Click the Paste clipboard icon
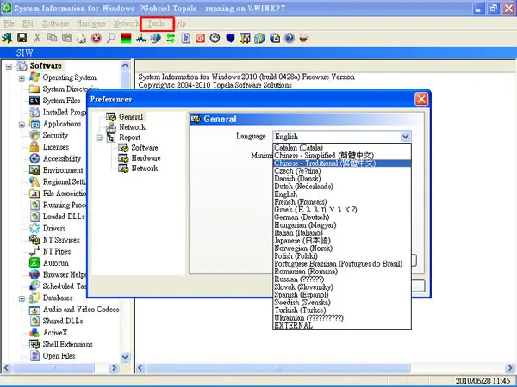517x387 pixels. pos(67,38)
